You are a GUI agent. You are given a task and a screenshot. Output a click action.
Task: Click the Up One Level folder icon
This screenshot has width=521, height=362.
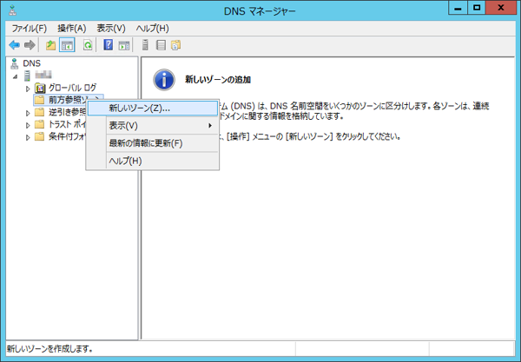point(50,45)
